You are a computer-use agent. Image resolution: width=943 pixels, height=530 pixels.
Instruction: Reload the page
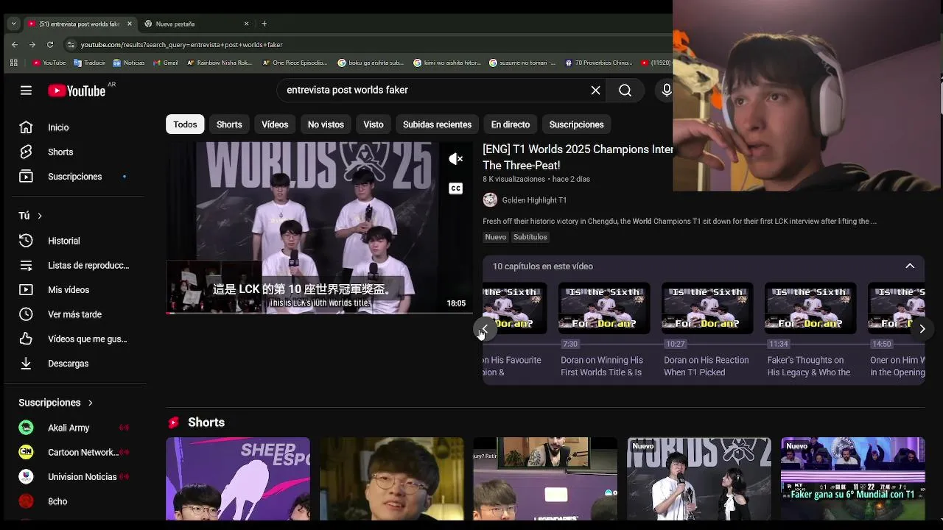point(50,45)
